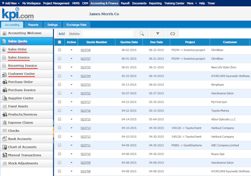Expand the Add New menu
The height and width of the screenshot is (176, 251).
pyautogui.click(x=11, y=3)
